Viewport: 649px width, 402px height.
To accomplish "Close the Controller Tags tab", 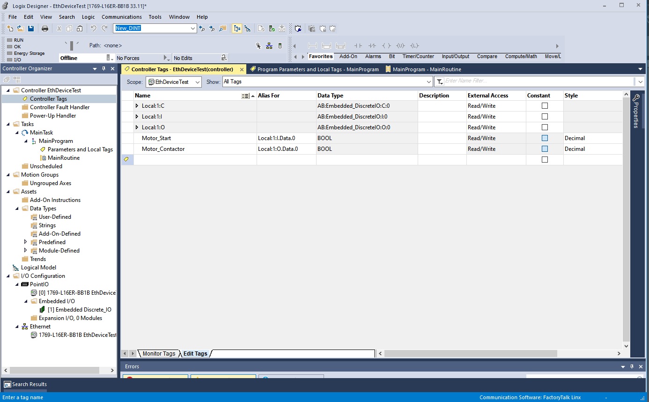I will [x=242, y=69].
